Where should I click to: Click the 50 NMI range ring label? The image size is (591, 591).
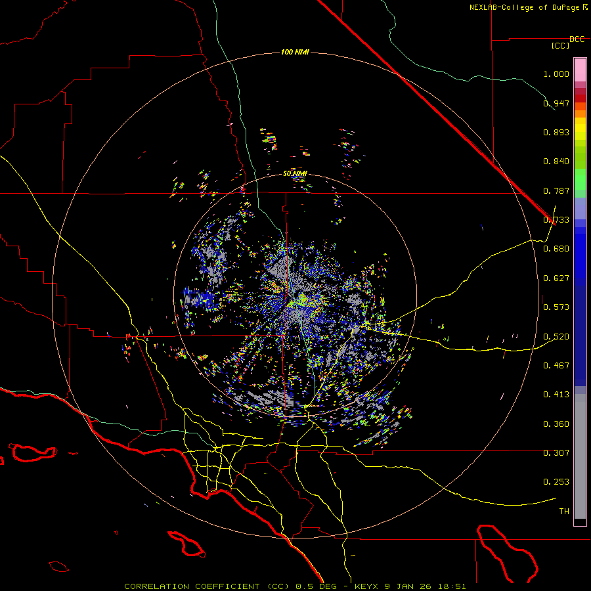point(295,173)
